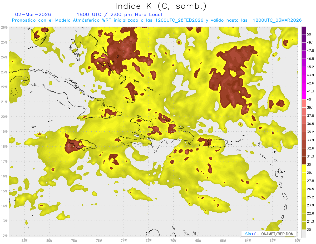Click the '18N' latitude axis label
Viewport: 316px width, 244px height.
pos(4,146)
